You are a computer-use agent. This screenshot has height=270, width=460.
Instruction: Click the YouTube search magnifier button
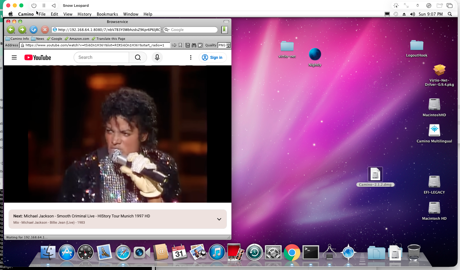[x=138, y=57]
